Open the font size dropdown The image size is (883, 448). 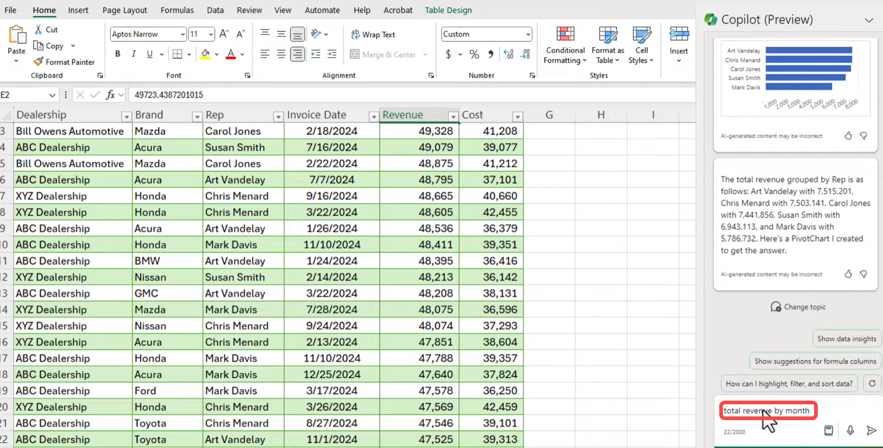[211, 34]
